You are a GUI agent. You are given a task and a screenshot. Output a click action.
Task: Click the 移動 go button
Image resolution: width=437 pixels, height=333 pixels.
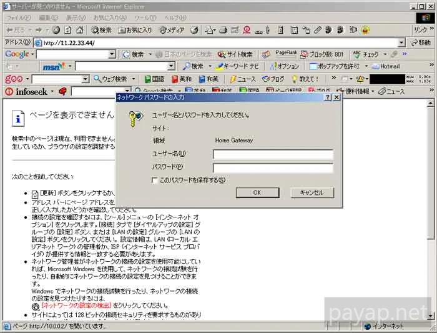[421, 42]
